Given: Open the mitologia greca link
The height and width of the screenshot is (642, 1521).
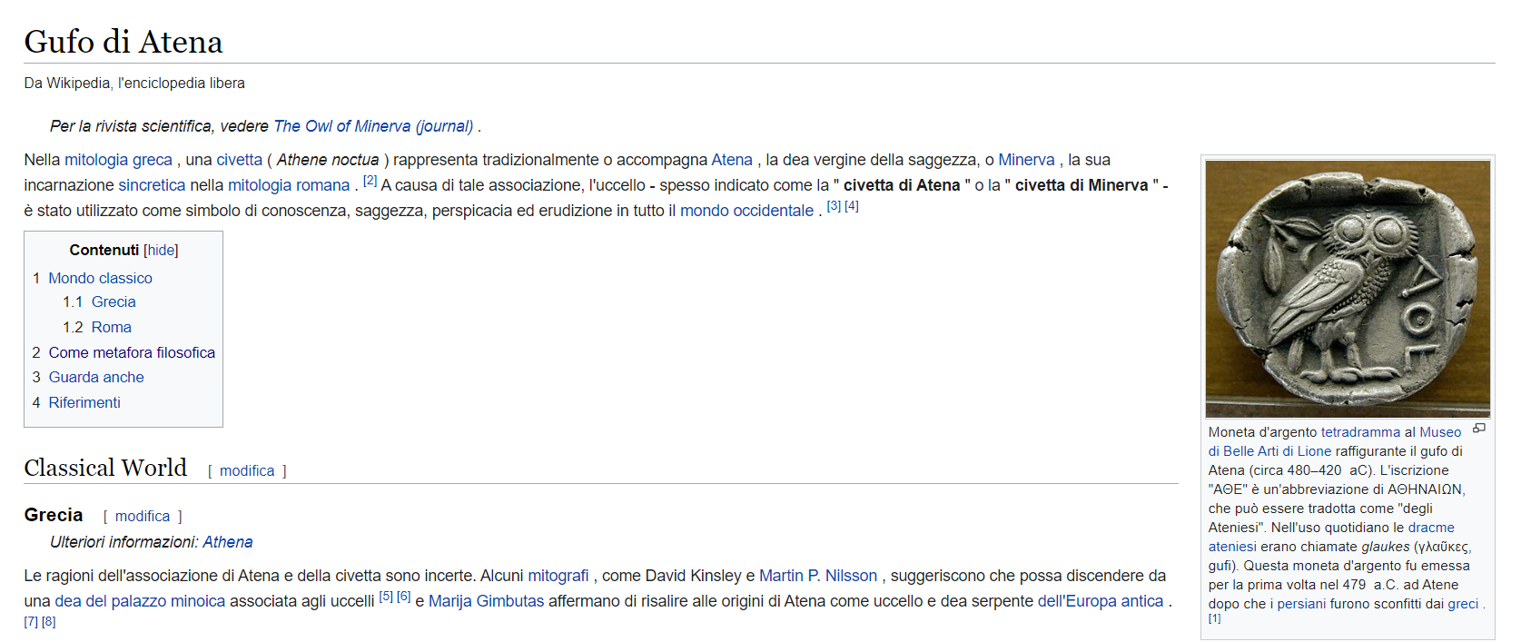Looking at the screenshot, I should (118, 160).
